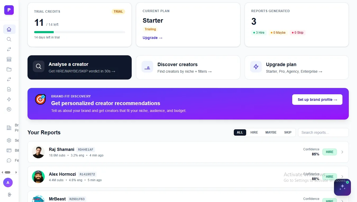This screenshot has height=202, width=357.
Task: Open Raj Shamani's profile photo thumbnail
Action: click(38, 152)
